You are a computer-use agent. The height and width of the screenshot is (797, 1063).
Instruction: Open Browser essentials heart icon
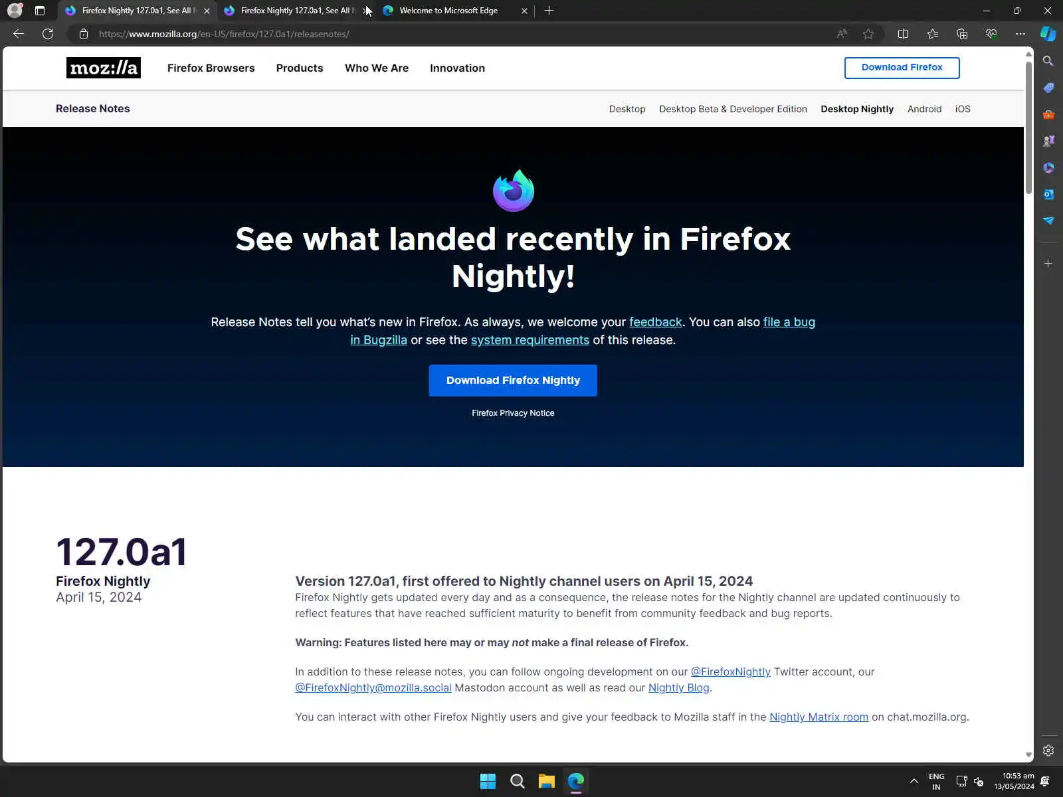991,34
